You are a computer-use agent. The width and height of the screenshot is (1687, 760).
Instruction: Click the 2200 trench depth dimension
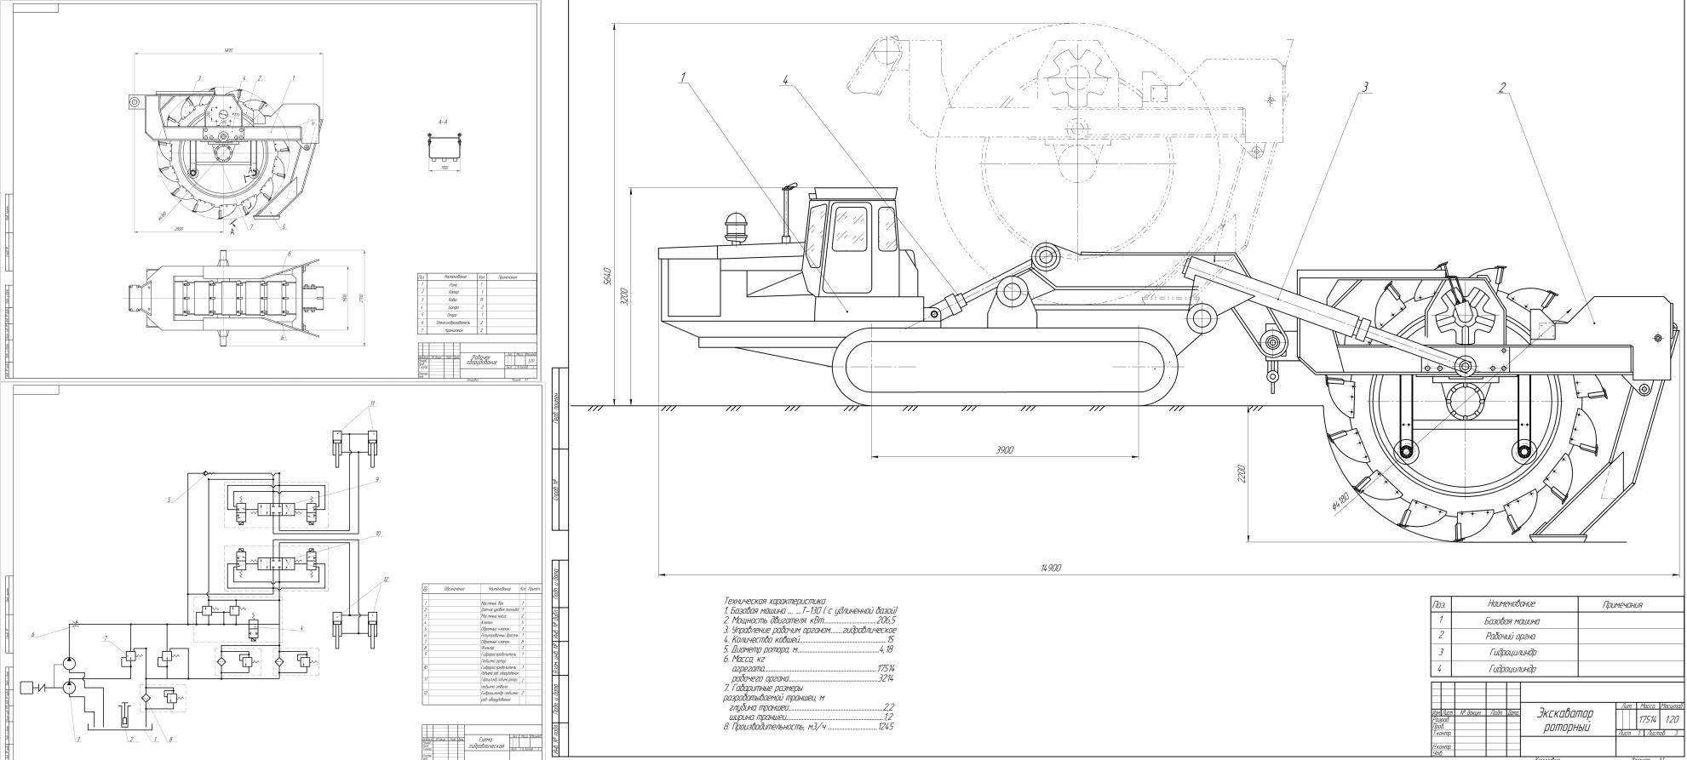[1241, 473]
